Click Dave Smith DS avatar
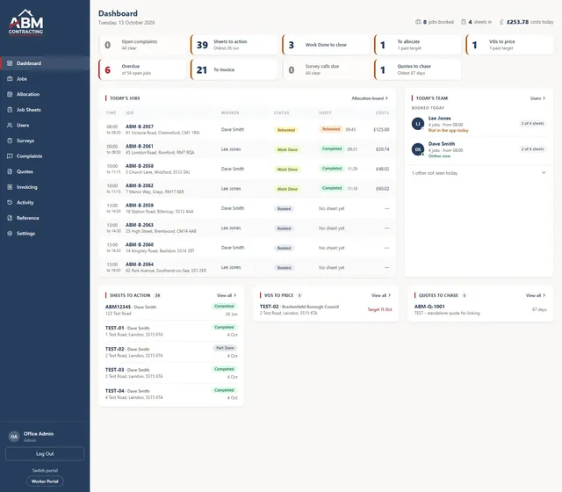562x492 pixels. pos(418,149)
